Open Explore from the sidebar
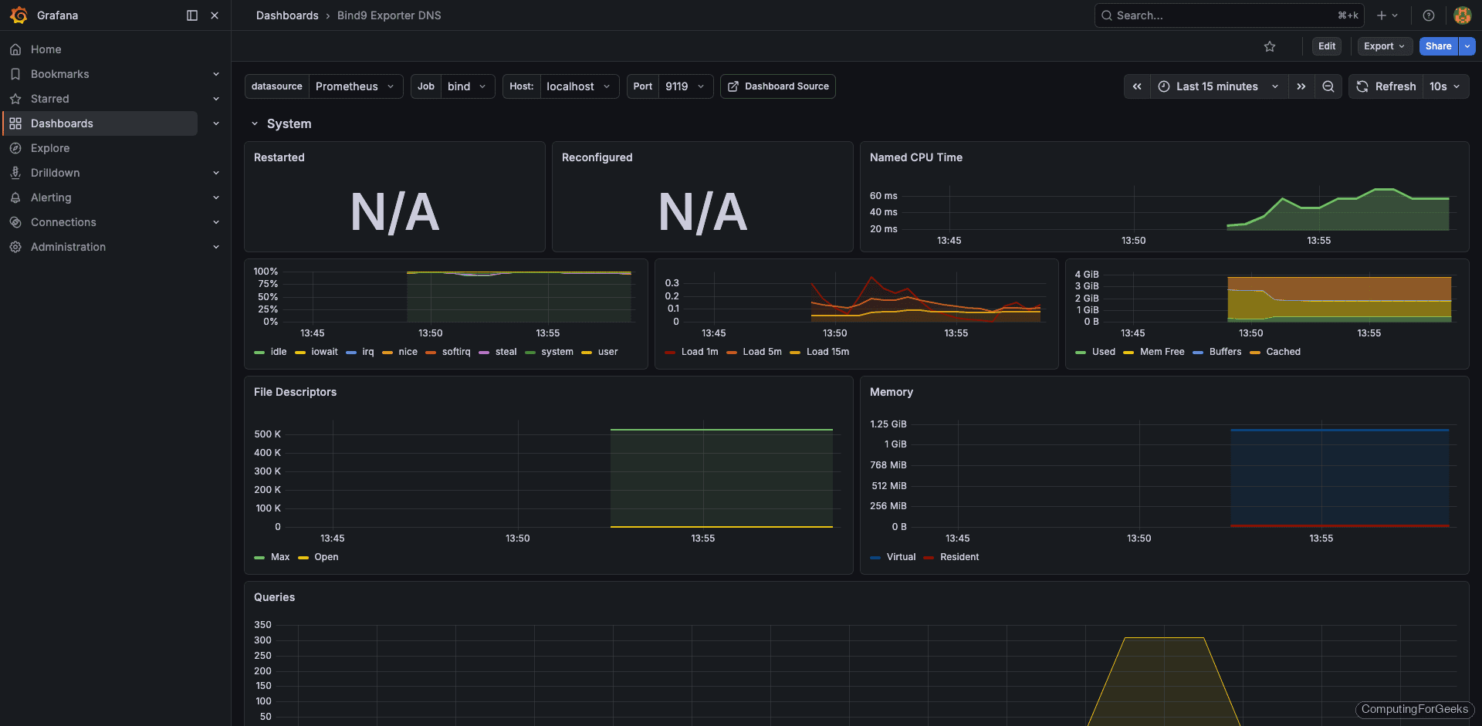 coord(50,147)
